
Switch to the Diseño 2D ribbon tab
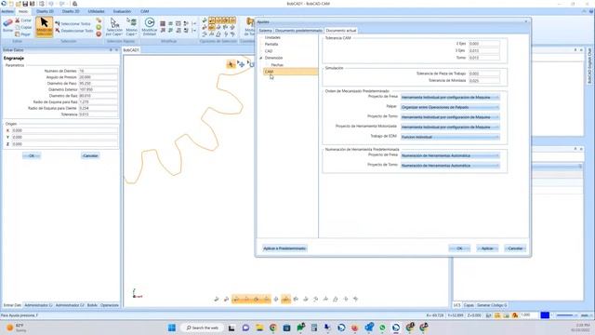45,11
